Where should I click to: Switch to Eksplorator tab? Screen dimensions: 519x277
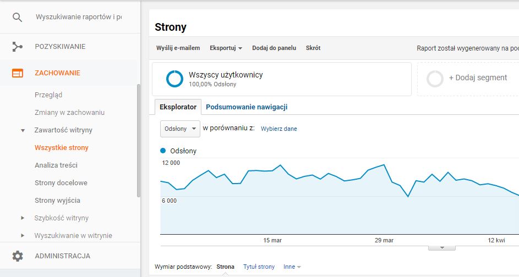pyautogui.click(x=178, y=107)
